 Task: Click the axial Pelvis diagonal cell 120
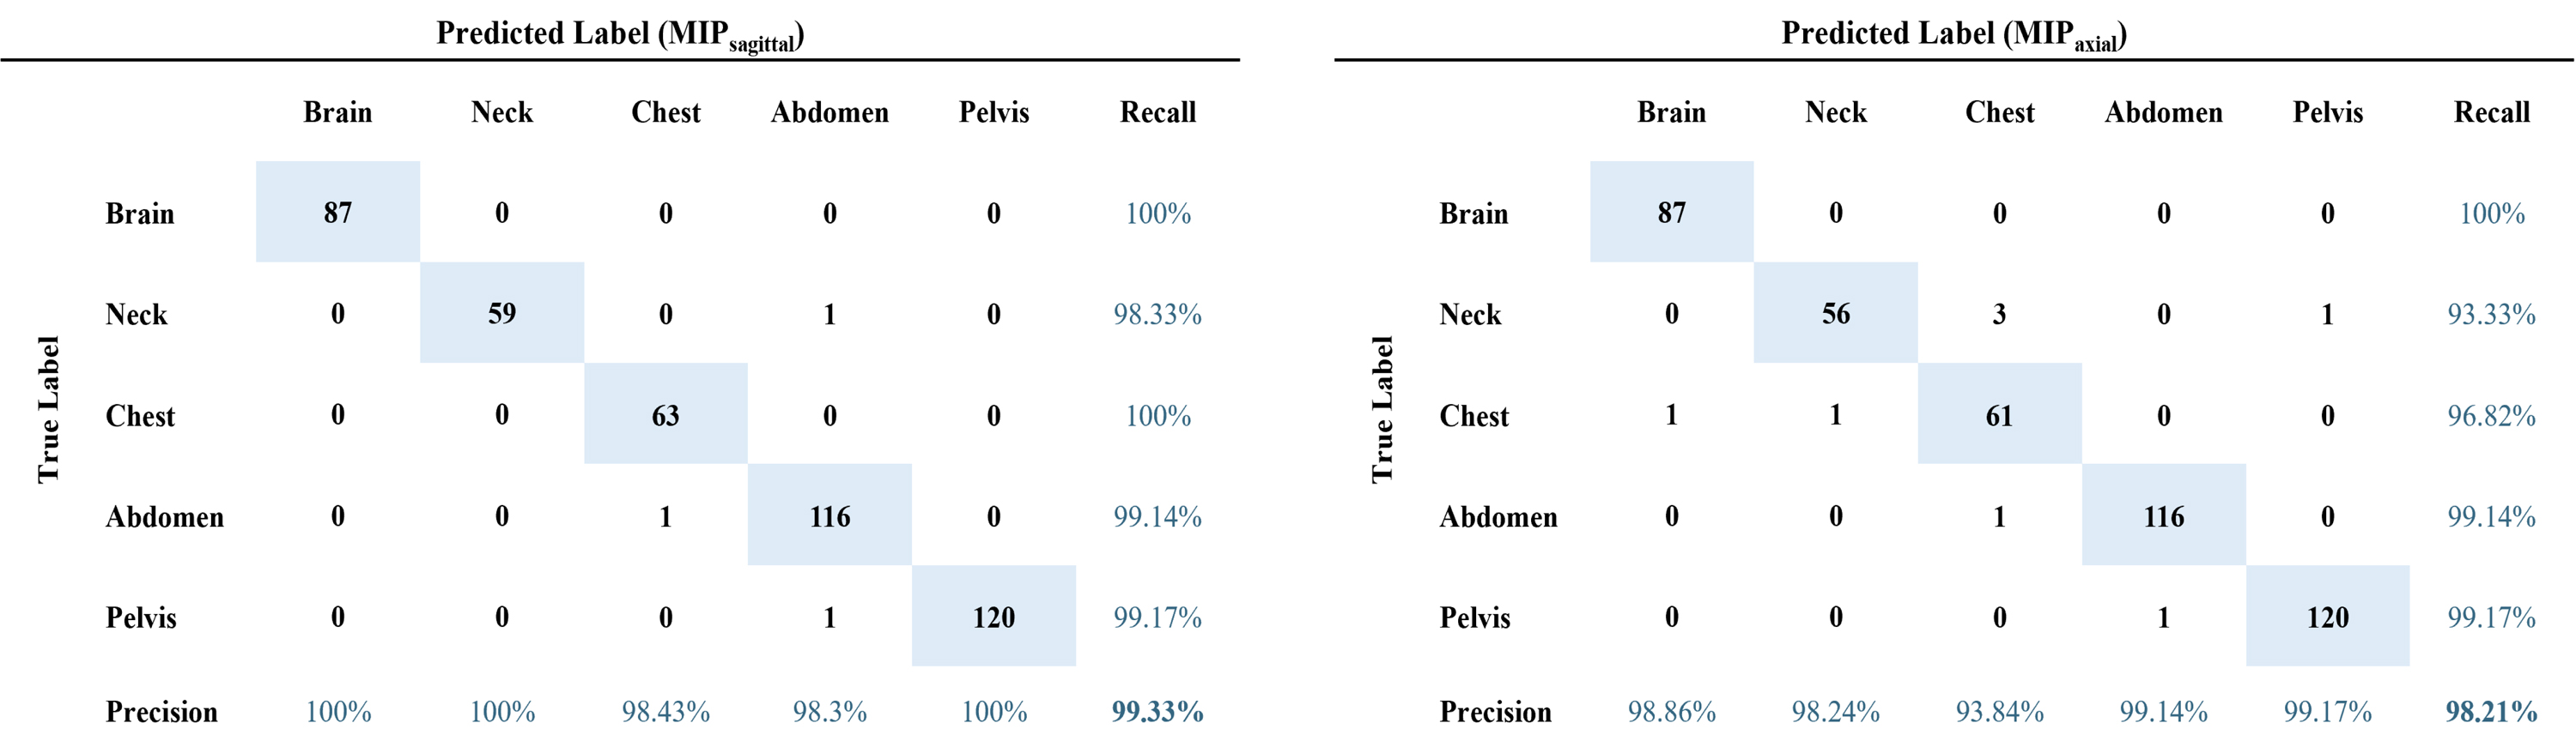point(2328,616)
